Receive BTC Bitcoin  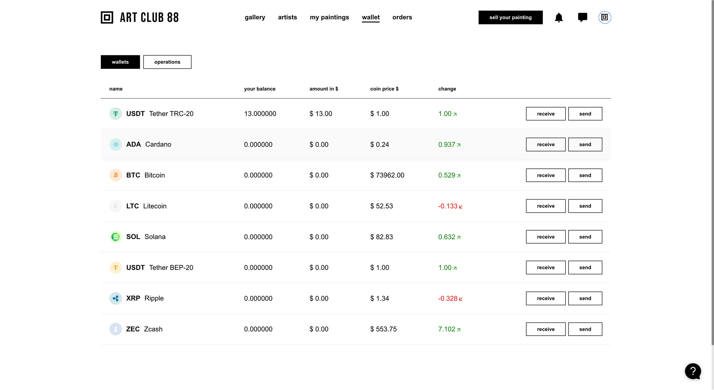pos(546,175)
